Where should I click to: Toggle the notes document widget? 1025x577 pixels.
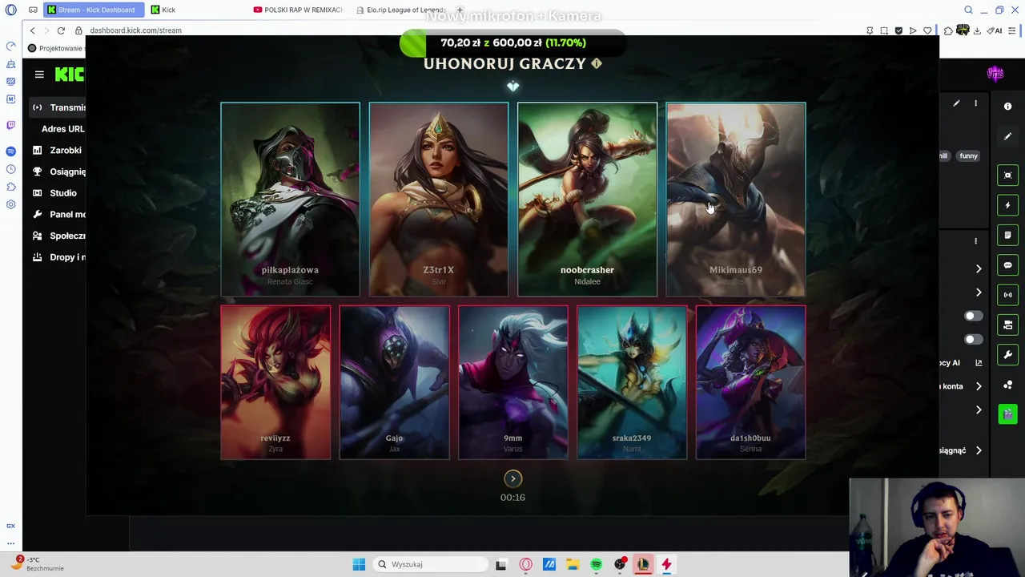(x=1008, y=235)
